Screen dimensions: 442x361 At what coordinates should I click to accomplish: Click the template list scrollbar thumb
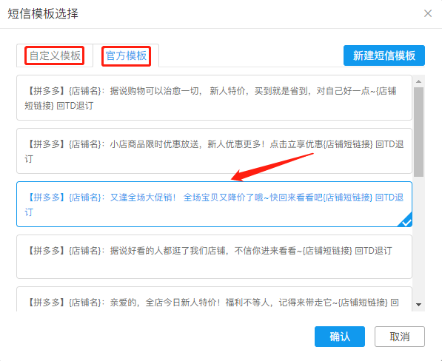(x=418, y=132)
